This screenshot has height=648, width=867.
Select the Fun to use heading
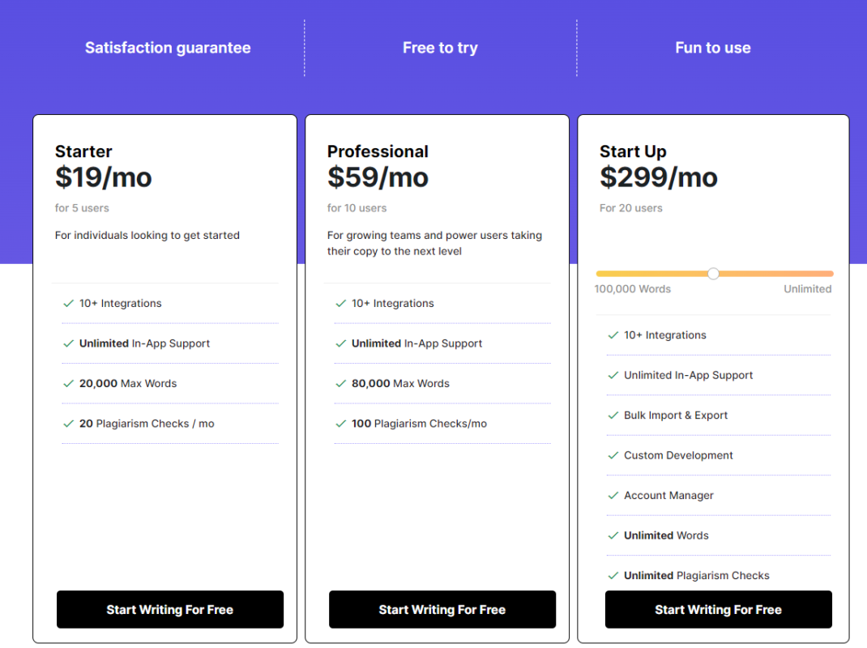click(713, 48)
